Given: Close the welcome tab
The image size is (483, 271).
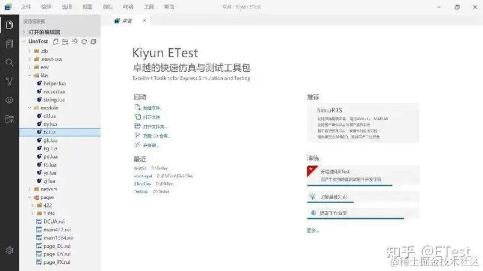Looking at the screenshot, I should [x=144, y=21].
